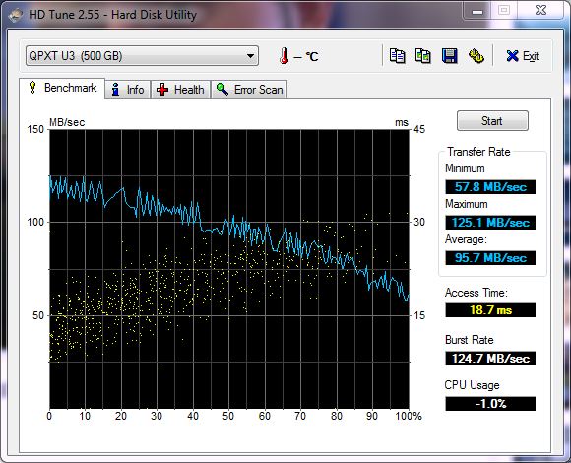
Task: Click the Minimum transfer rate value field
Action: (x=490, y=187)
